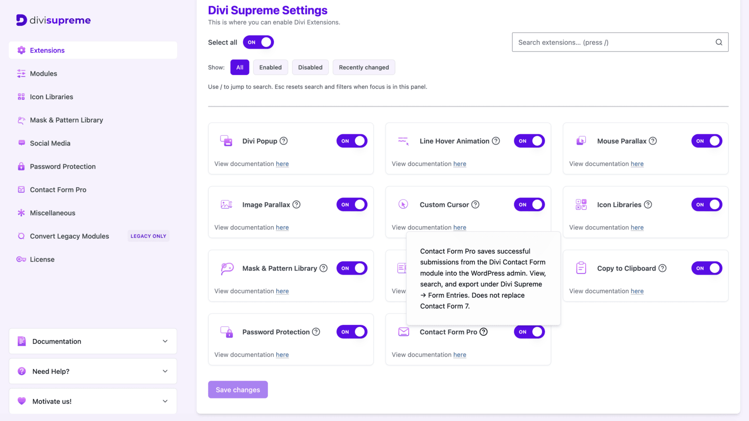Open Password Protection in the sidebar
The image size is (749, 421).
[93, 166]
